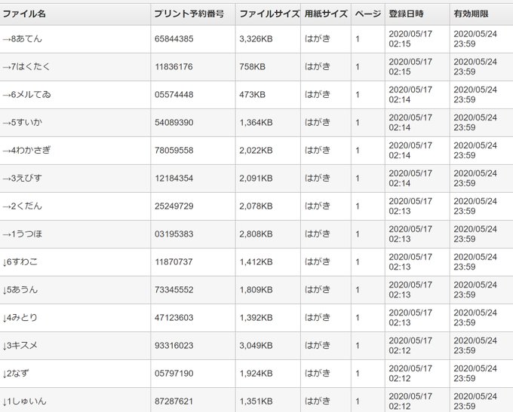Click file size 1,351KB
This screenshot has width=513, height=412.
[256, 401]
